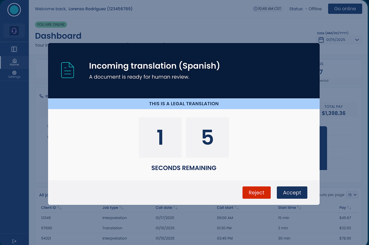Click the 09:00 AM call start cell
The width and height of the screenshot is (369, 245).
click(x=225, y=218)
